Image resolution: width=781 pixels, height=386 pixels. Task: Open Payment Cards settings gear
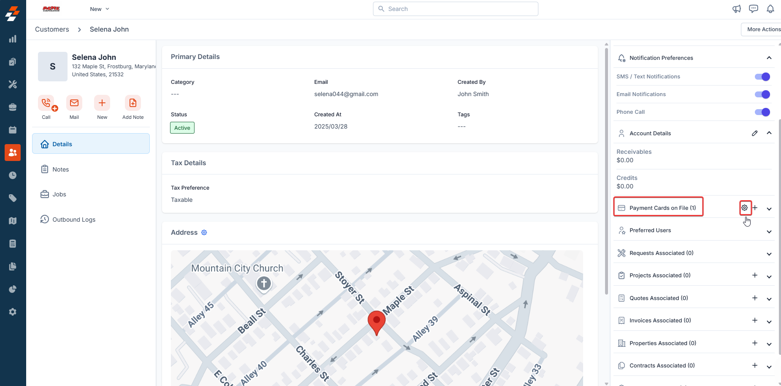[x=745, y=208]
